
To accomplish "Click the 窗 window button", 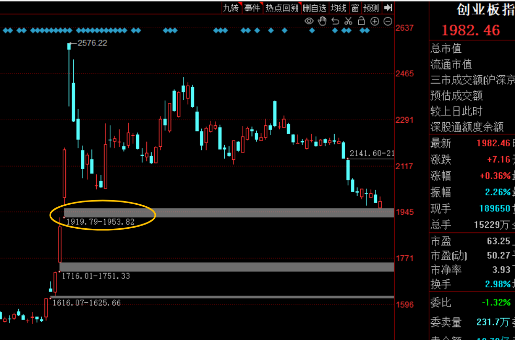I will 355,7.
